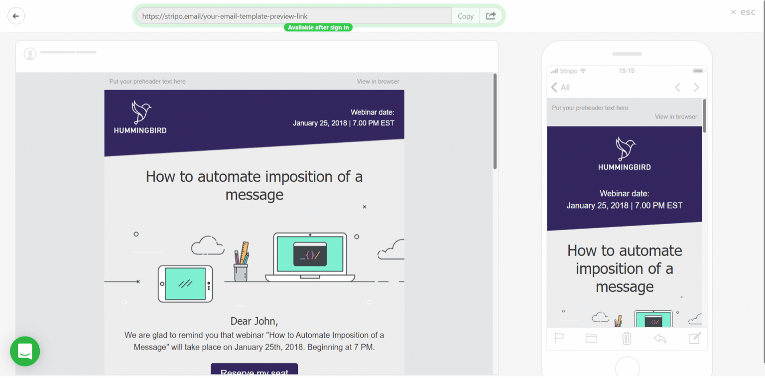Image resolution: width=765 pixels, height=378 pixels.
Task: Compose a new message via the pencil icon
Action: [x=695, y=339]
